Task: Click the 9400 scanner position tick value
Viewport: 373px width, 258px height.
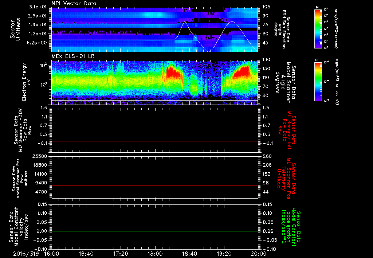Action: tap(41, 183)
